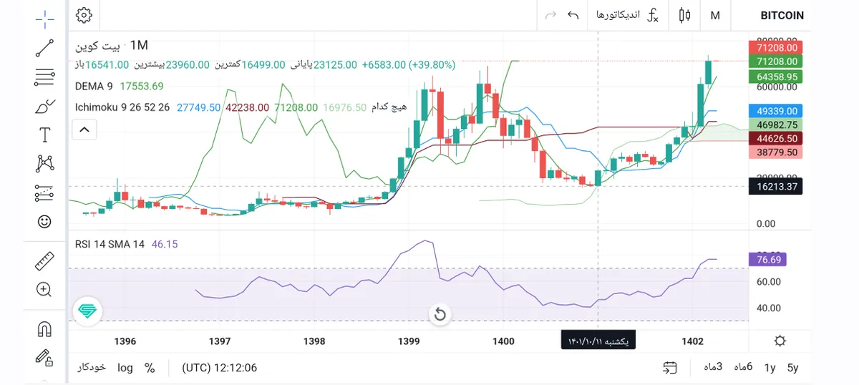This screenshot has height=385, width=859.
Task: Click the DEMA value 17553.69
Action: click(x=142, y=86)
